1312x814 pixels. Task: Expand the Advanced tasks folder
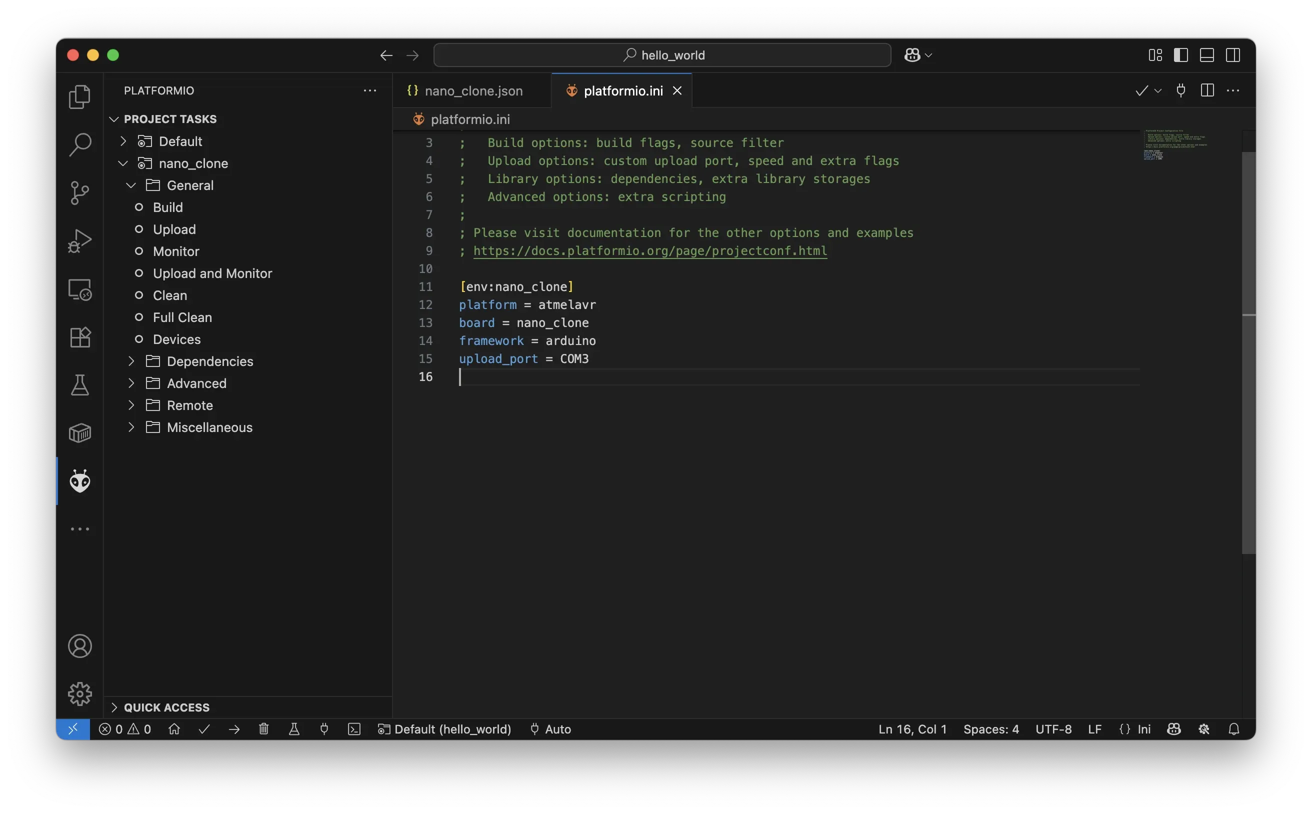[x=132, y=383]
